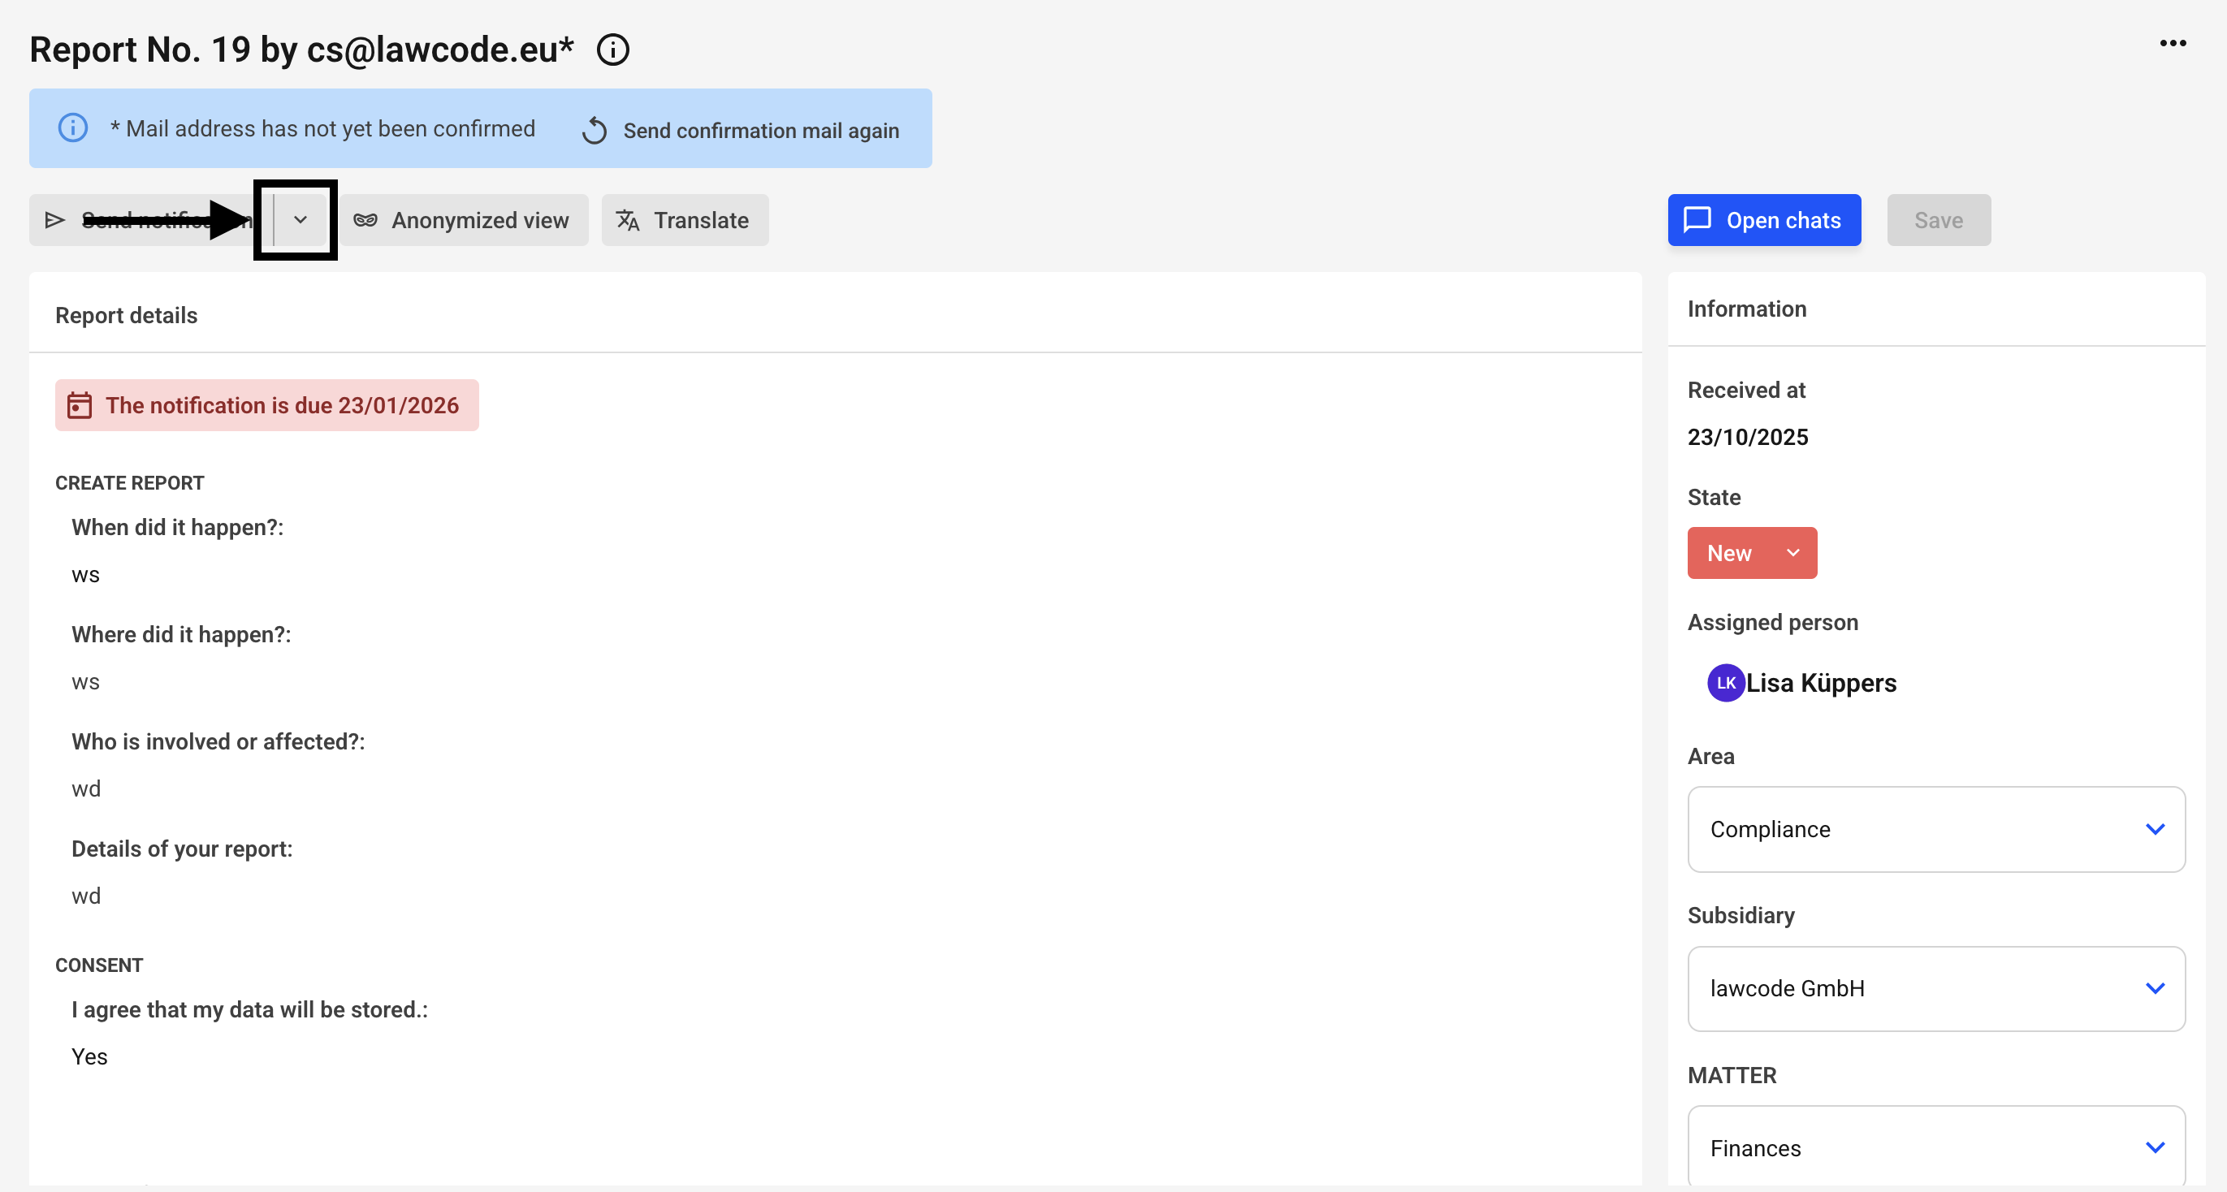Open the three-dots more options menu
2227x1192 pixels.
click(x=2172, y=43)
